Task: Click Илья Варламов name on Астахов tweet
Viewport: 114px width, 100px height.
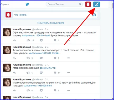Action: [22, 47]
